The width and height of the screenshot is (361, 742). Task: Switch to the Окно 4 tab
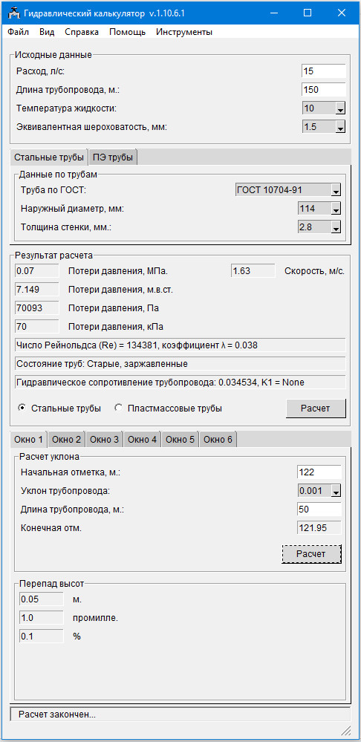click(x=143, y=440)
